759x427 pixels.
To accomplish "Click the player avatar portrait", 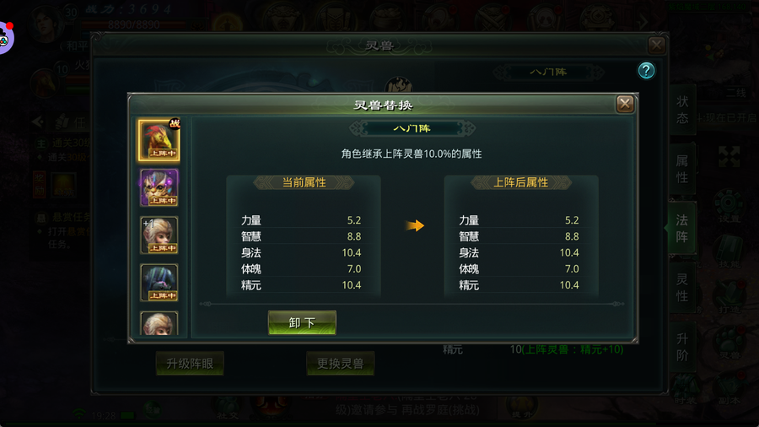I will 48,24.
